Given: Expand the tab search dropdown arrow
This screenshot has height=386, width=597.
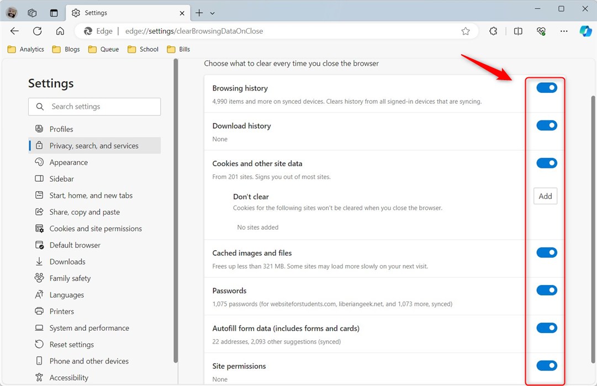Looking at the screenshot, I should (x=213, y=13).
